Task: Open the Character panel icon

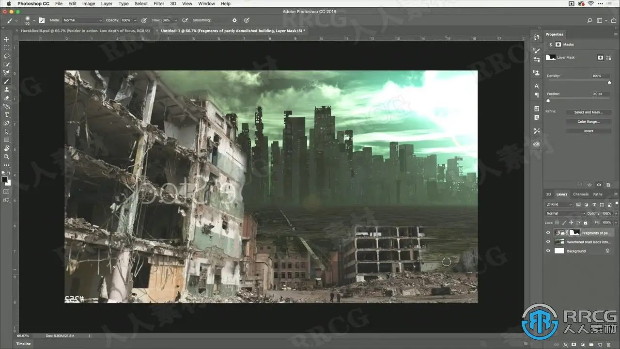Action: [x=537, y=86]
